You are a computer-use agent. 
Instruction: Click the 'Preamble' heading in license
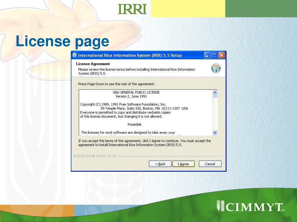pyautogui.click(x=134, y=124)
